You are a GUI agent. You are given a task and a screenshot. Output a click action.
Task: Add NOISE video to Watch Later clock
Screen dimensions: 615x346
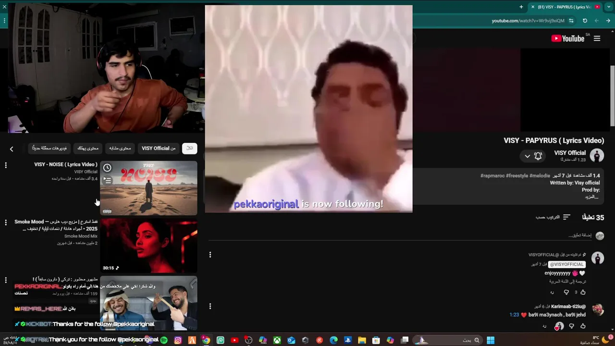[107, 168]
